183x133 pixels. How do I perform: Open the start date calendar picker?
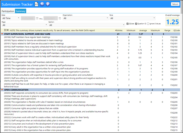point(37,18)
